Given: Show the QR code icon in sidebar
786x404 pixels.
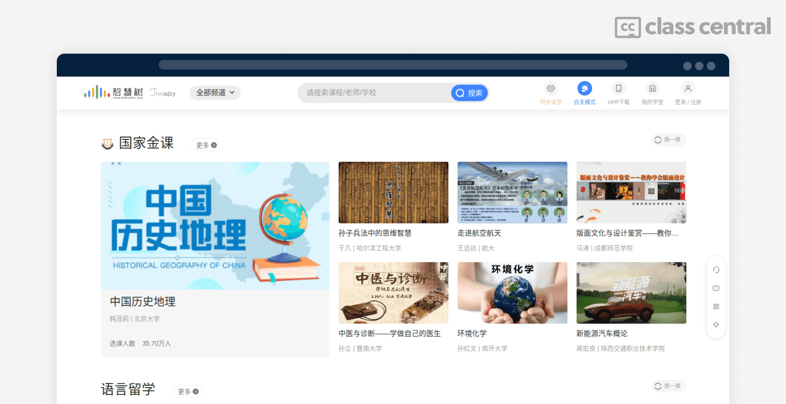Looking at the screenshot, I should (716, 306).
